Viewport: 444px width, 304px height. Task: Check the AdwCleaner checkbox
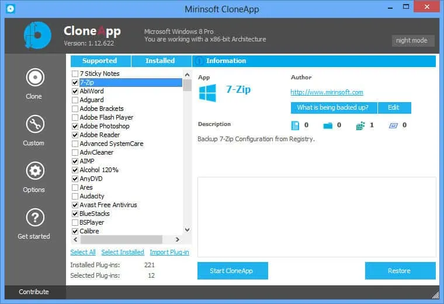(75, 153)
